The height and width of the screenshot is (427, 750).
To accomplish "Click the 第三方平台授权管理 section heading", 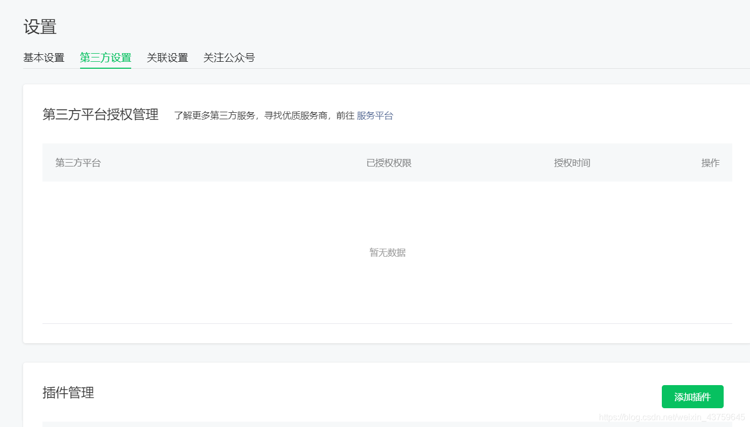I will pos(100,114).
